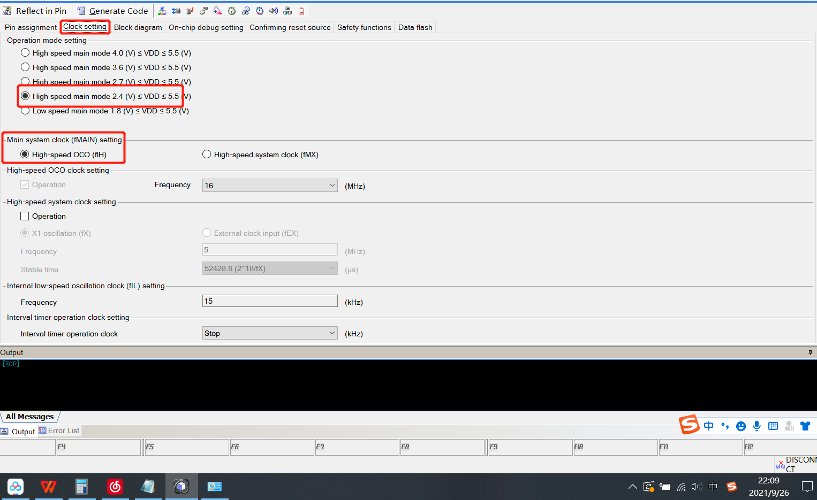Open the Data flash tab
The width and height of the screenshot is (817, 500).
[415, 27]
